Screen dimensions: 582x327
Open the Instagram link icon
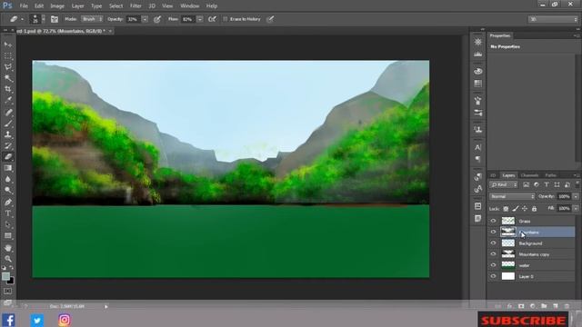(65, 320)
